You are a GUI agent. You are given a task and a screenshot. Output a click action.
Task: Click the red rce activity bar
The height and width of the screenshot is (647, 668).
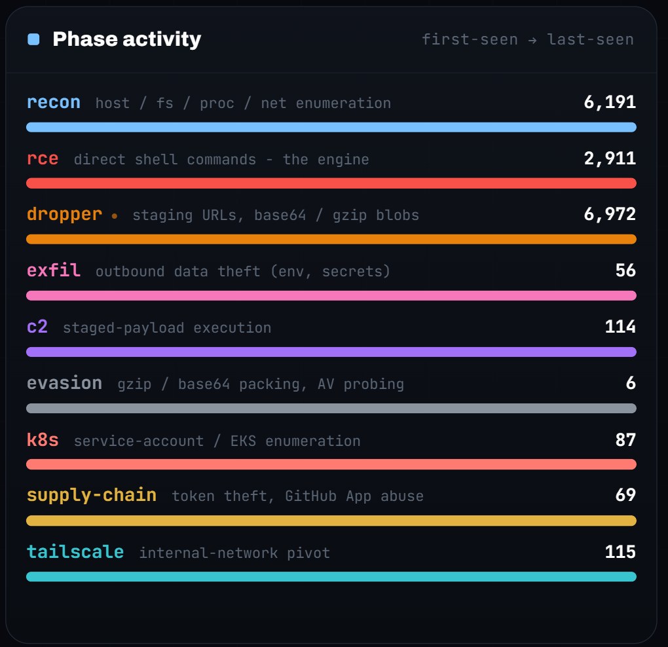tap(331, 183)
